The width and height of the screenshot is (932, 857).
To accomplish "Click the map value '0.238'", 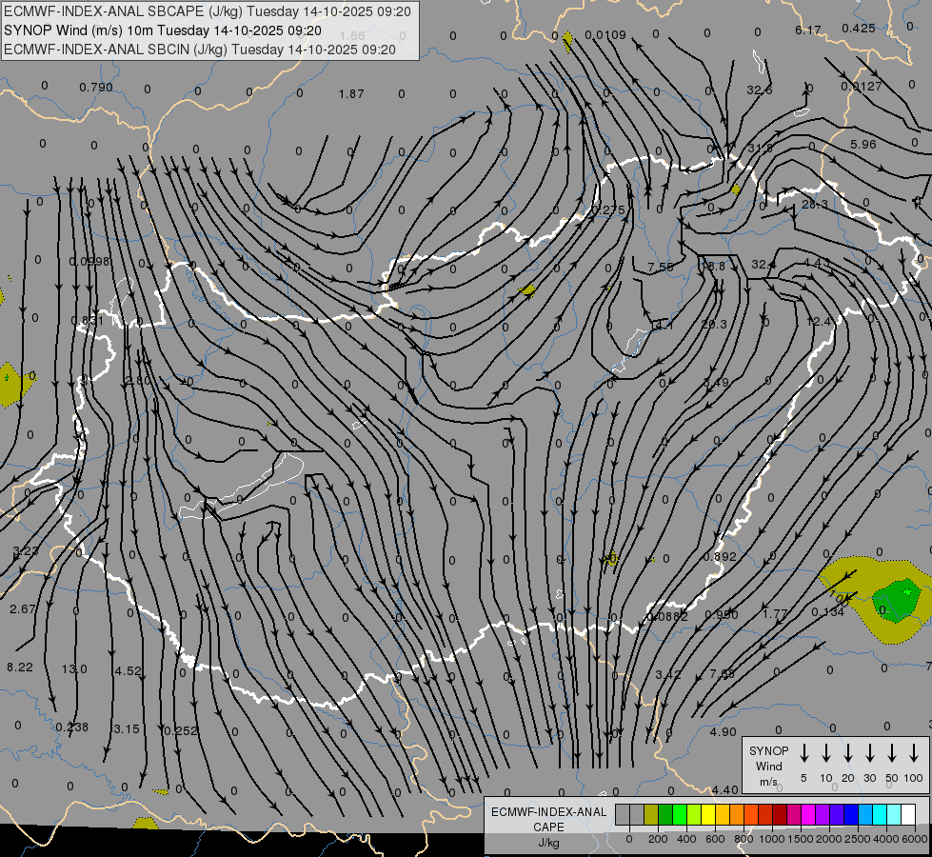I will [x=72, y=727].
